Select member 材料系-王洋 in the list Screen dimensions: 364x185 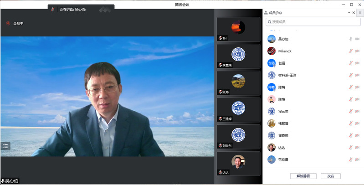pos(287,75)
